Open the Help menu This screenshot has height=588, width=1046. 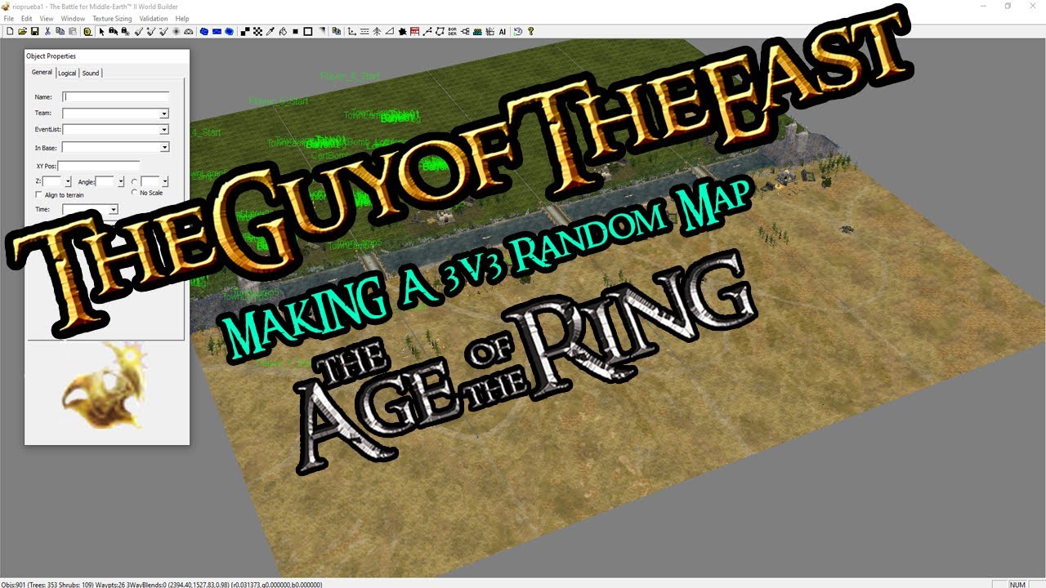tap(182, 19)
